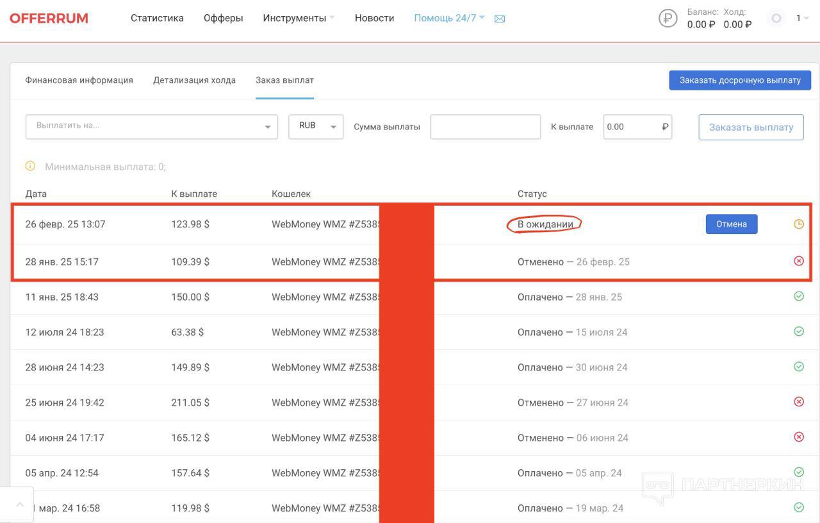The height and width of the screenshot is (523, 820).
Task: Switch to the Финансовая информация tab
Action: pyautogui.click(x=79, y=81)
